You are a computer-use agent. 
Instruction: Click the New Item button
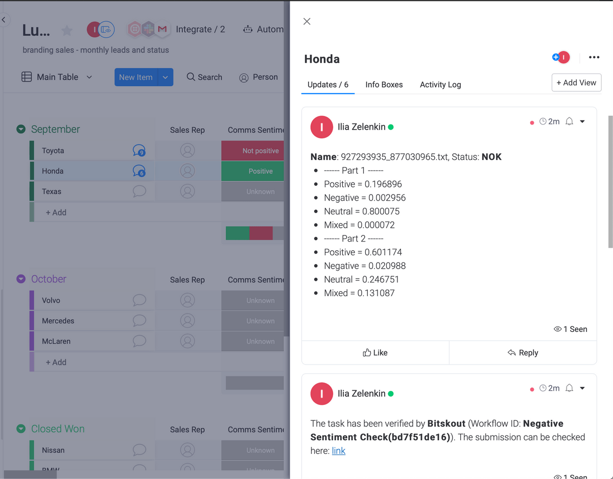point(136,77)
